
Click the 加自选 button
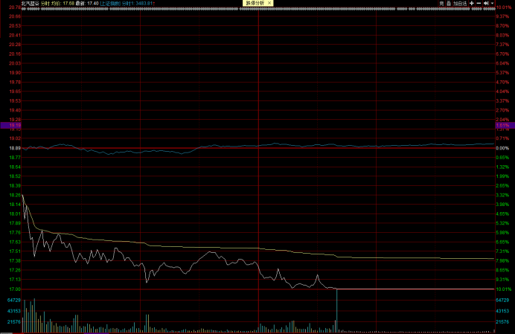459,3
